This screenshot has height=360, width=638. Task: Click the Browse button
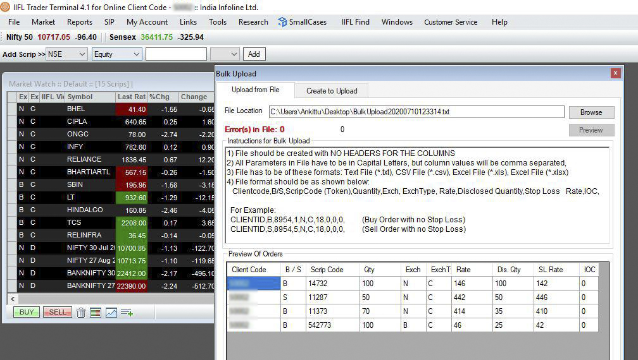pyautogui.click(x=591, y=112)
